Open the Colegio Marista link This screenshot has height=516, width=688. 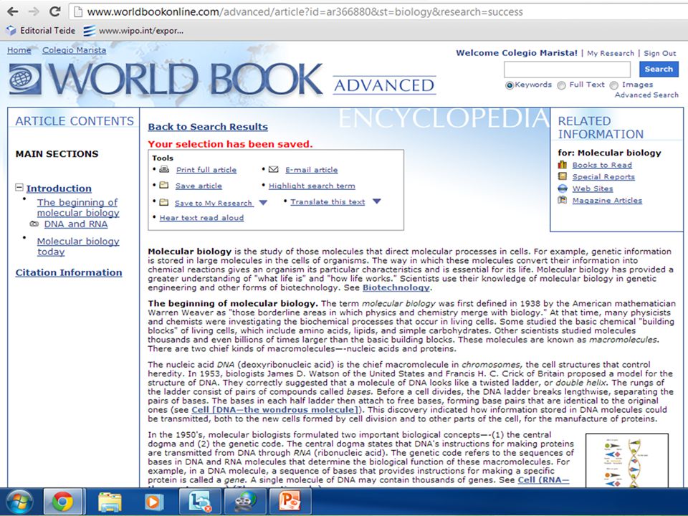point(74,50)
